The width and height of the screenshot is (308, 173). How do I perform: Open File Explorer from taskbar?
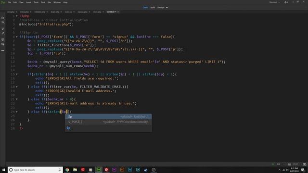pos(75,170)
